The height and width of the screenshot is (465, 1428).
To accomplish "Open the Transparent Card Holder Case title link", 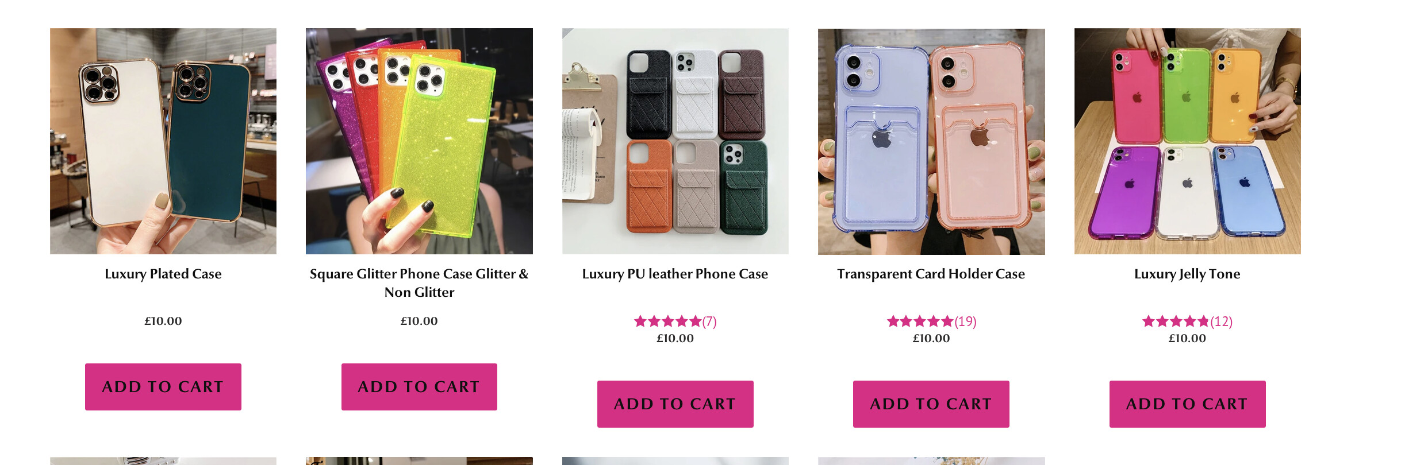I will (931, 274).
